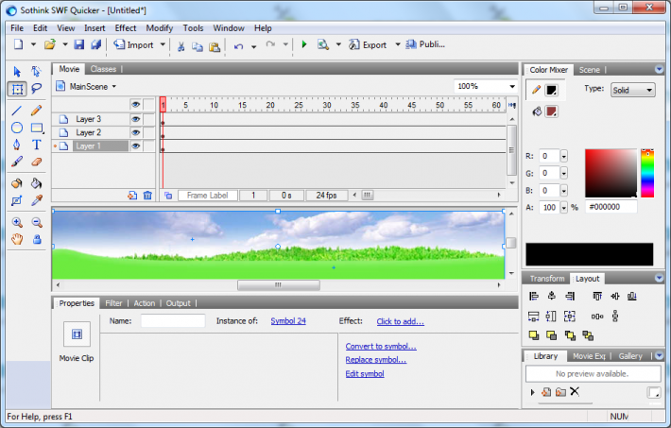The image size is (671, 428).
Task: Click Delete X icon in Library panel
Action: (575, 391)
